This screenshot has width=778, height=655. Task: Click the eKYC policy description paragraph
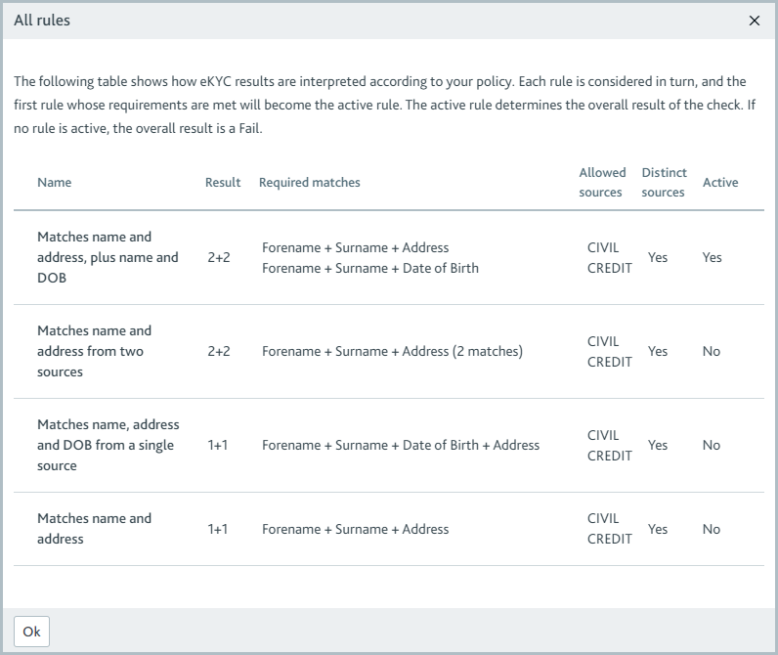[x=384, y=105]
